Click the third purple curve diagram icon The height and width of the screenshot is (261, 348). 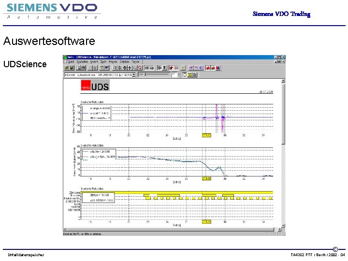201,68
